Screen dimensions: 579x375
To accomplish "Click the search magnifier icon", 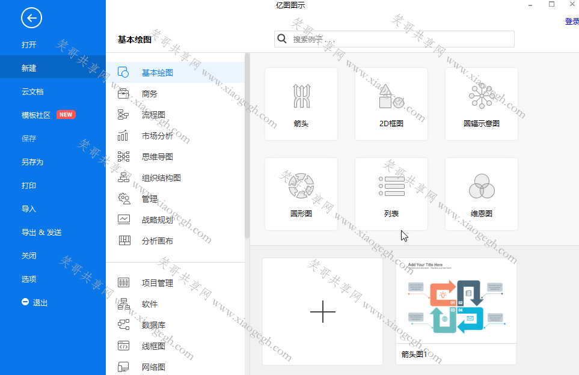I will pyautogui.click(x=282, y=38).
